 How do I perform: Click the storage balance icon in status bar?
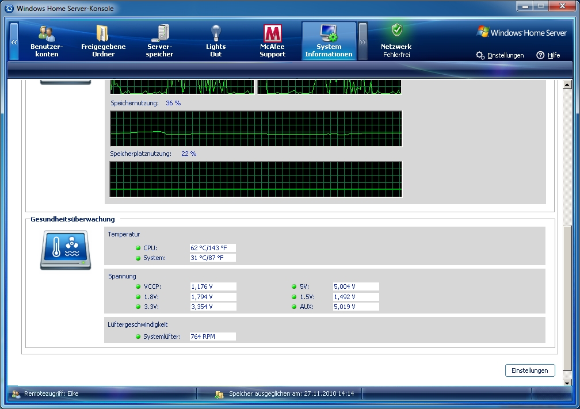click(219, 394)
